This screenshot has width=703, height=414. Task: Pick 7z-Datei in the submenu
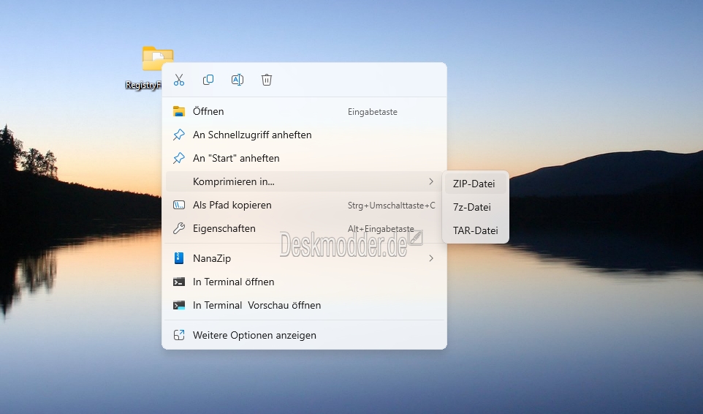[472, 207]
